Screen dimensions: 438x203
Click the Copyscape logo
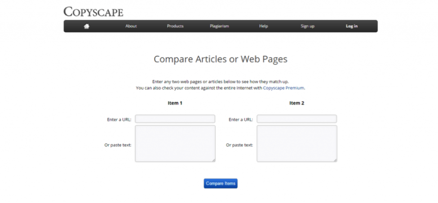[93, 12]
